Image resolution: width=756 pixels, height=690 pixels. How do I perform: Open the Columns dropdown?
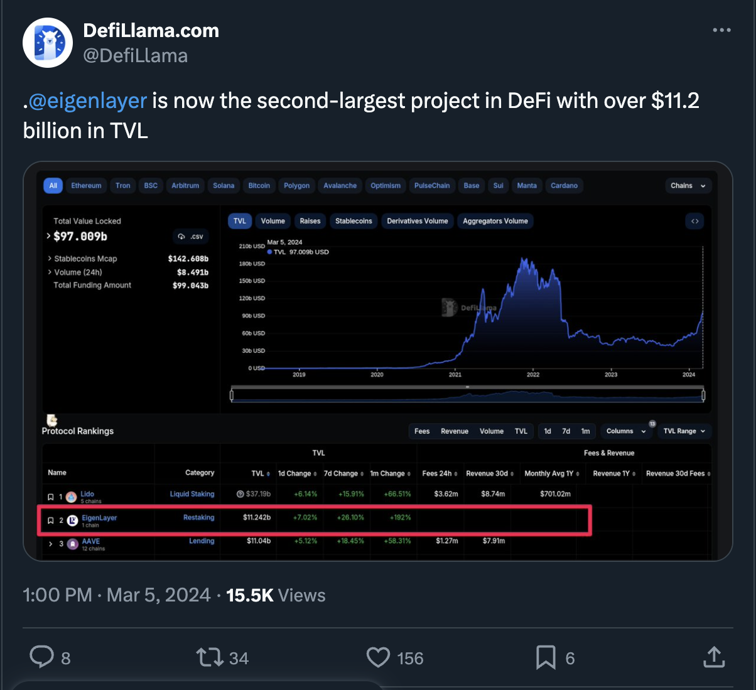pos(625,431)
